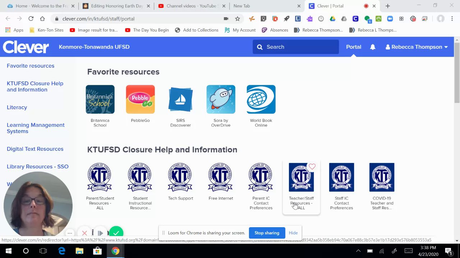Image resolution: width=460 pixels, height=258 pixels.
Task: Open SIRS Discoverer
Action: [180, 99]
